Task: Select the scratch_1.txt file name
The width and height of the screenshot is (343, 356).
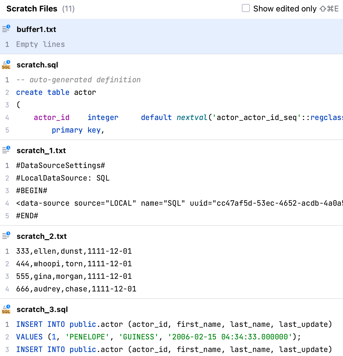Action: (x=41, y=151)
